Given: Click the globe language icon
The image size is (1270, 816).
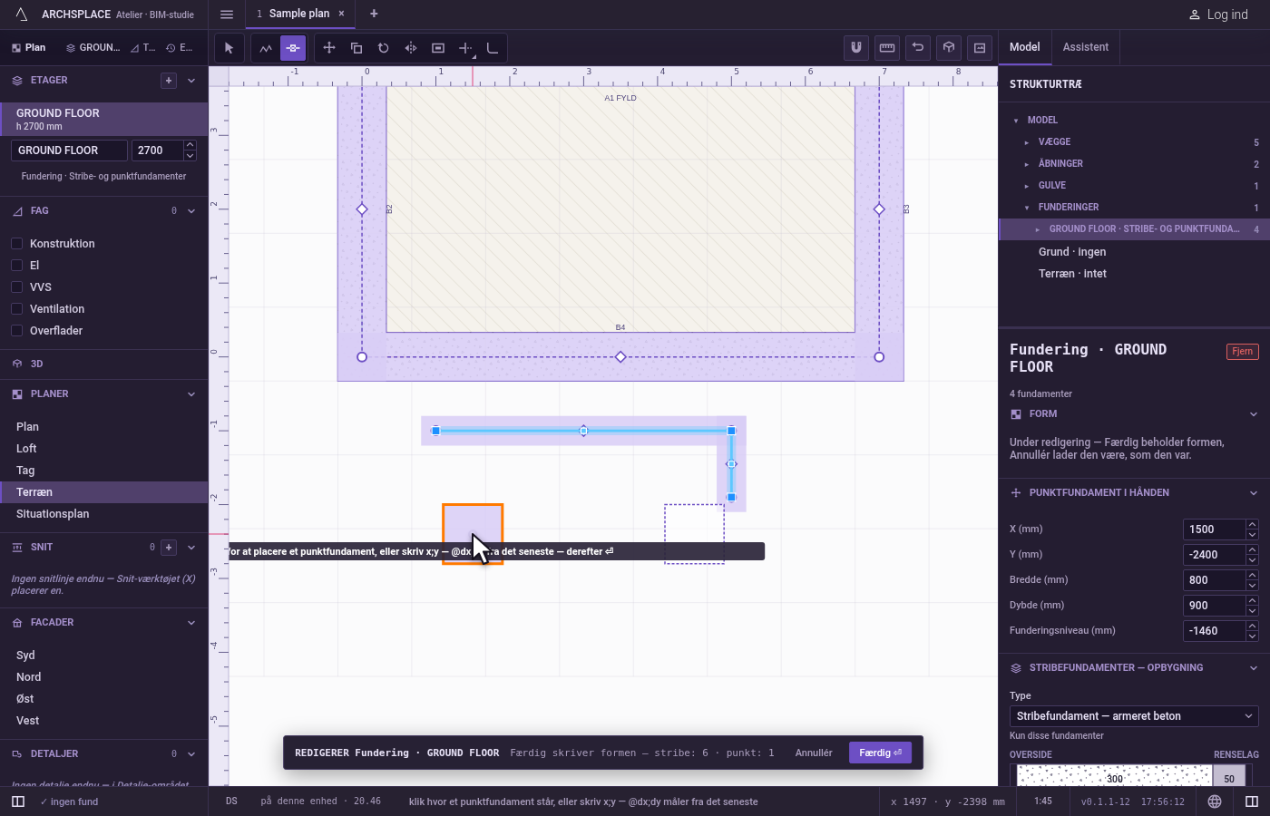Looking at the screenshot, I should [1215, 801].
